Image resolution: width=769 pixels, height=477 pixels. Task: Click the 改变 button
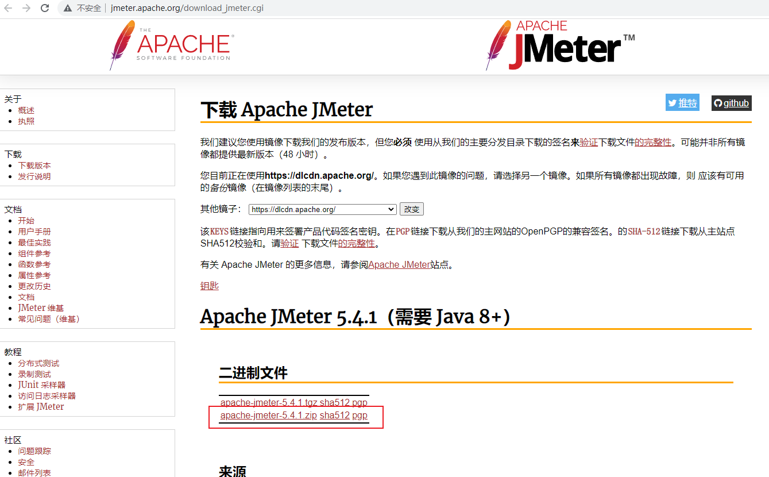[412, 209]
